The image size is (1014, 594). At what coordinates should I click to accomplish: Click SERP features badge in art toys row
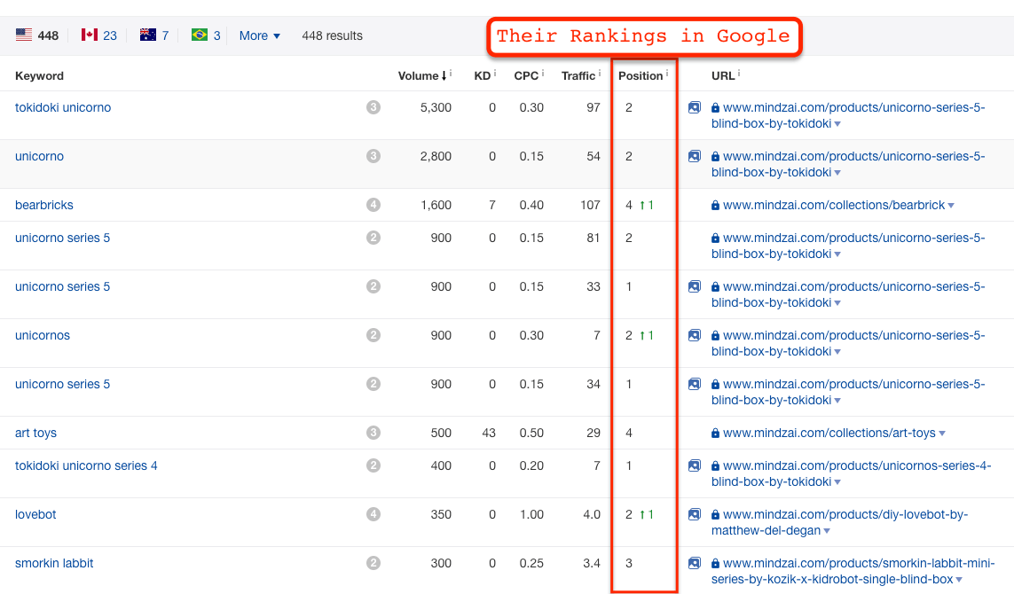coord(373,433)
